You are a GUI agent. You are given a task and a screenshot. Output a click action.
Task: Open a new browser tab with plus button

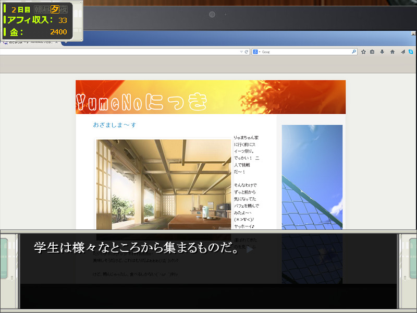tap(66, 42)
